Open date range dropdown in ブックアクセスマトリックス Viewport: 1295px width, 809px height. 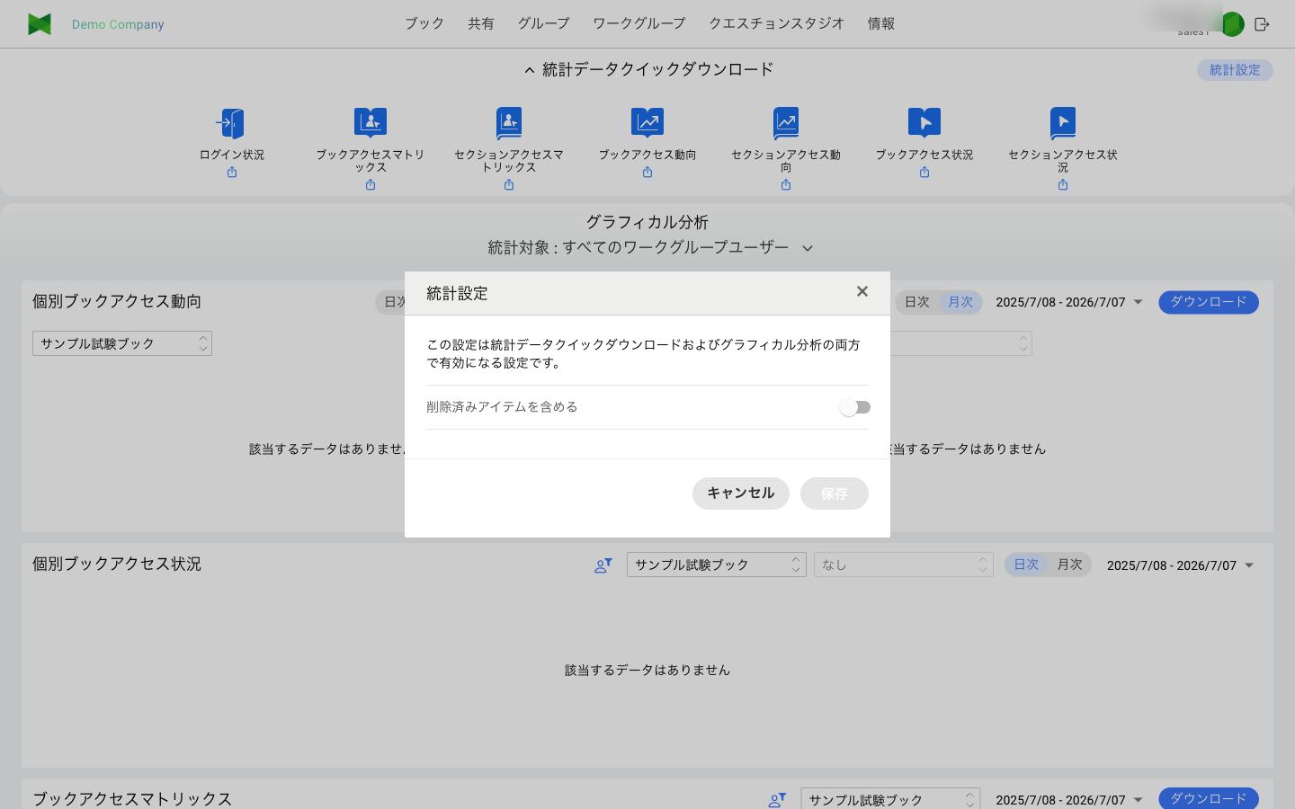click(x=1069, y=800)
